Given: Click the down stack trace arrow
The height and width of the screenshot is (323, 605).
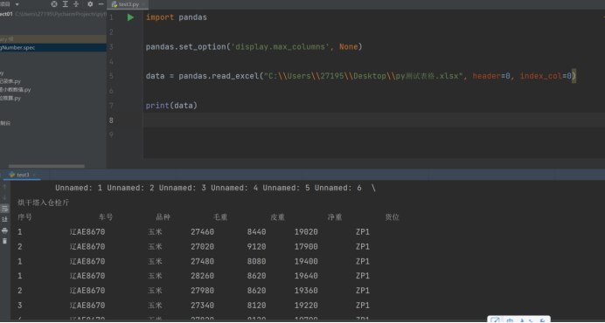Looking at the screenshot, I should click(4, 198).
